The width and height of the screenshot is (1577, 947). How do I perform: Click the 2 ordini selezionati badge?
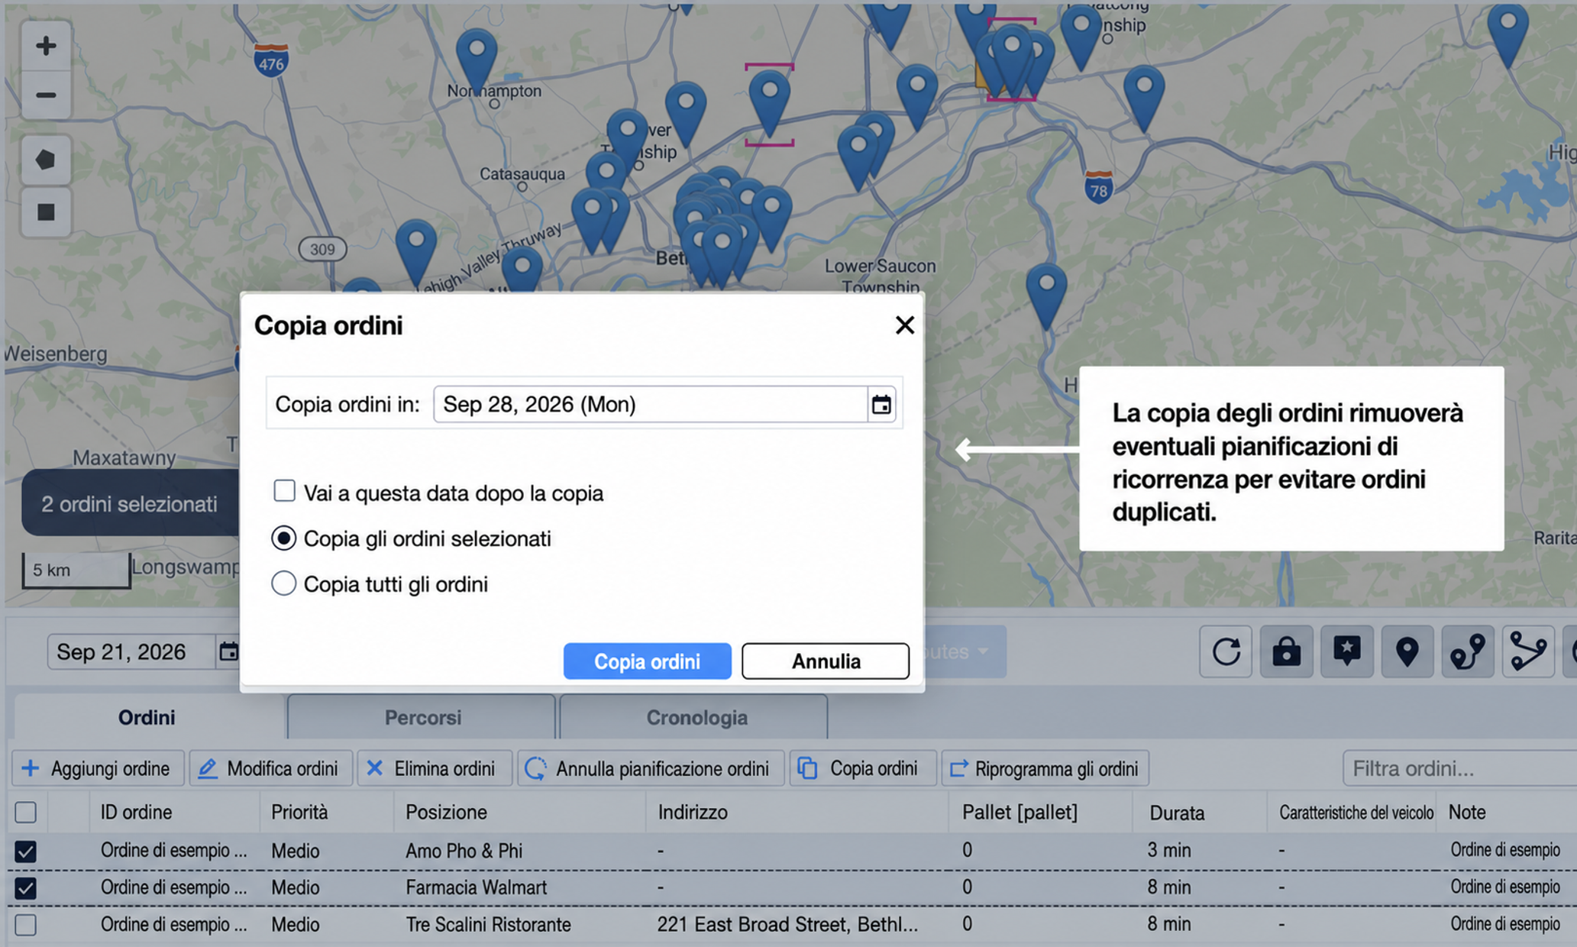coord(130,504)
